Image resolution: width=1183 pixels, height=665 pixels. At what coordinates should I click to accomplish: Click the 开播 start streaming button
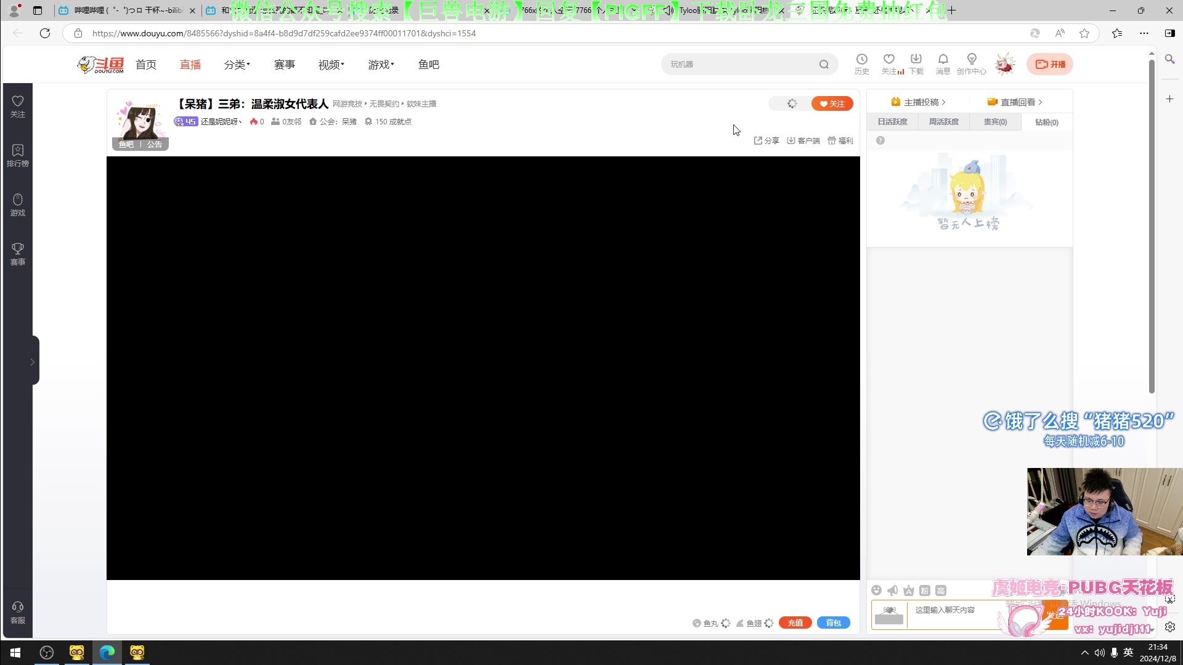coord(1050,64)
